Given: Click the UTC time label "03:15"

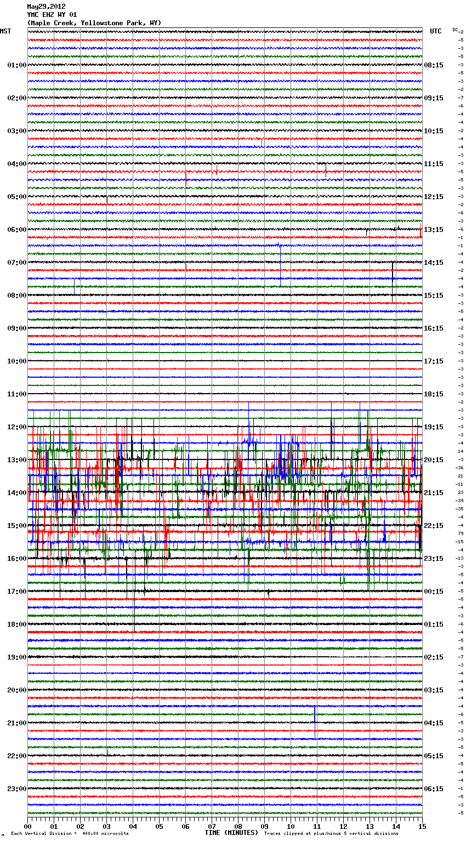Looking at the screenshot, I should click(434, 690).
